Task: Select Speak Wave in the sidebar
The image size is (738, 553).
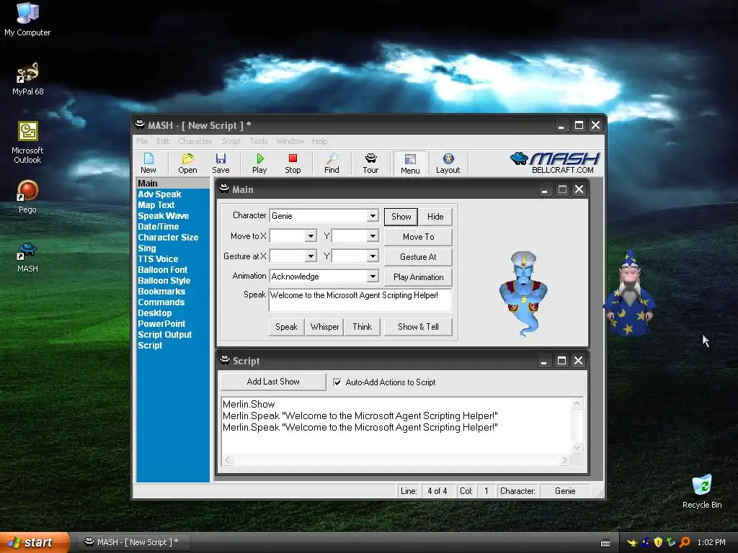Action: point(164,215)
